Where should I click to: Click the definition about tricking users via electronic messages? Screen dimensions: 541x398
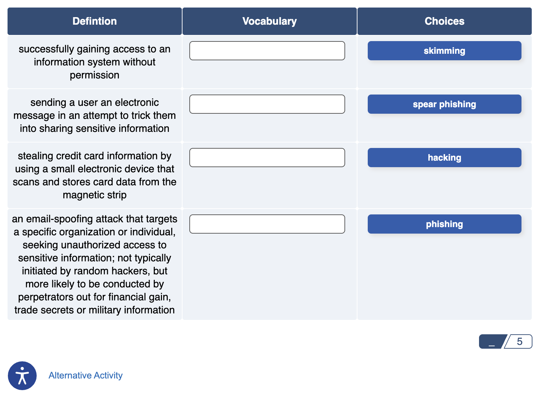(x=95, y=115)
